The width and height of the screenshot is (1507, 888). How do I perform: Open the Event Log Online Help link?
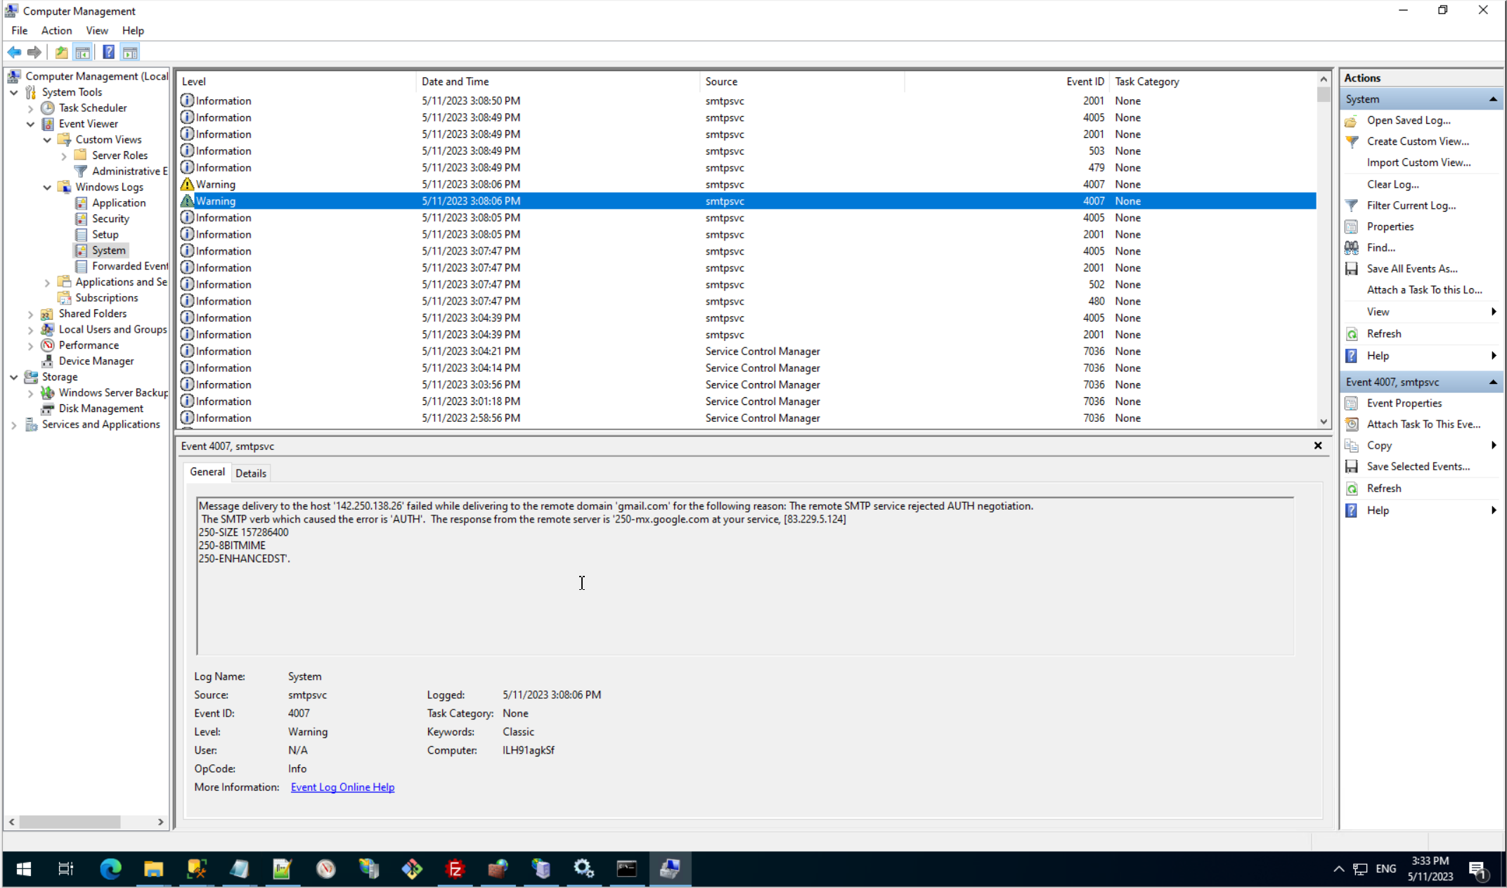342,787
